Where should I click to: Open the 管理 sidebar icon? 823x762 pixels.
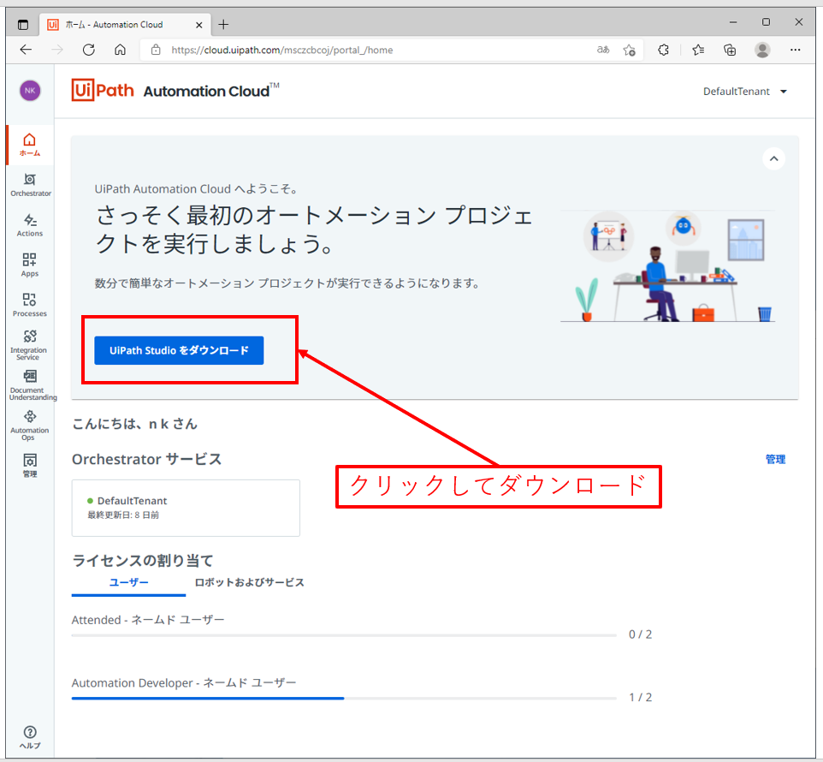tap(30, 465)
